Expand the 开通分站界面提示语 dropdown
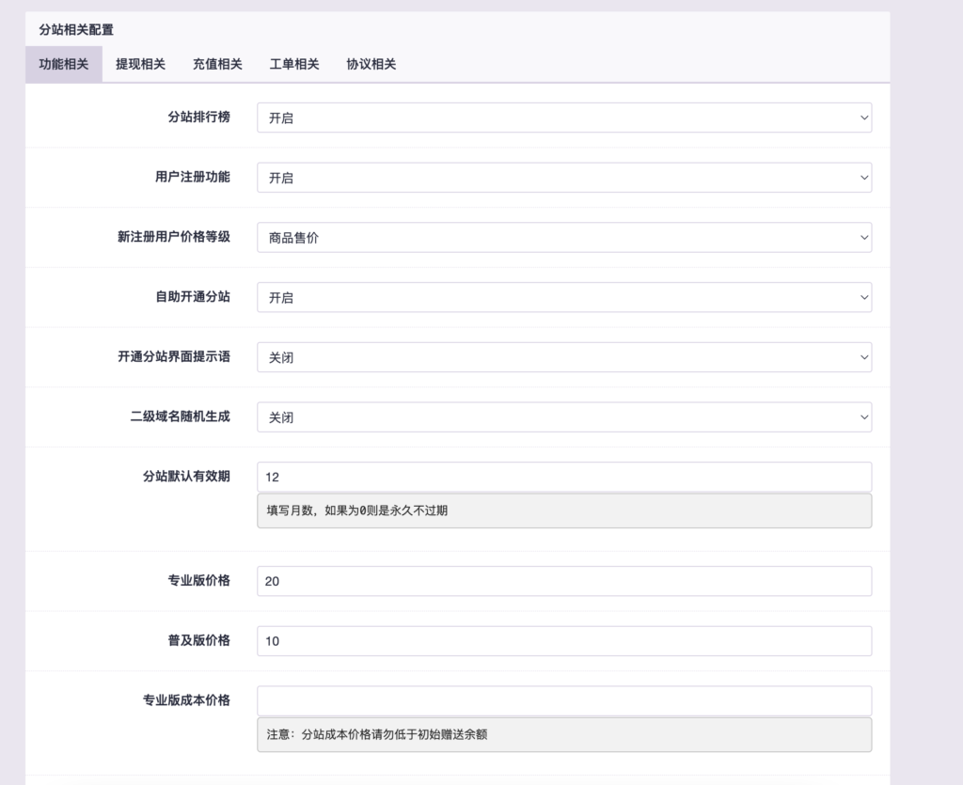This screenshot has width=963, height=785. (x=564, y=357)
